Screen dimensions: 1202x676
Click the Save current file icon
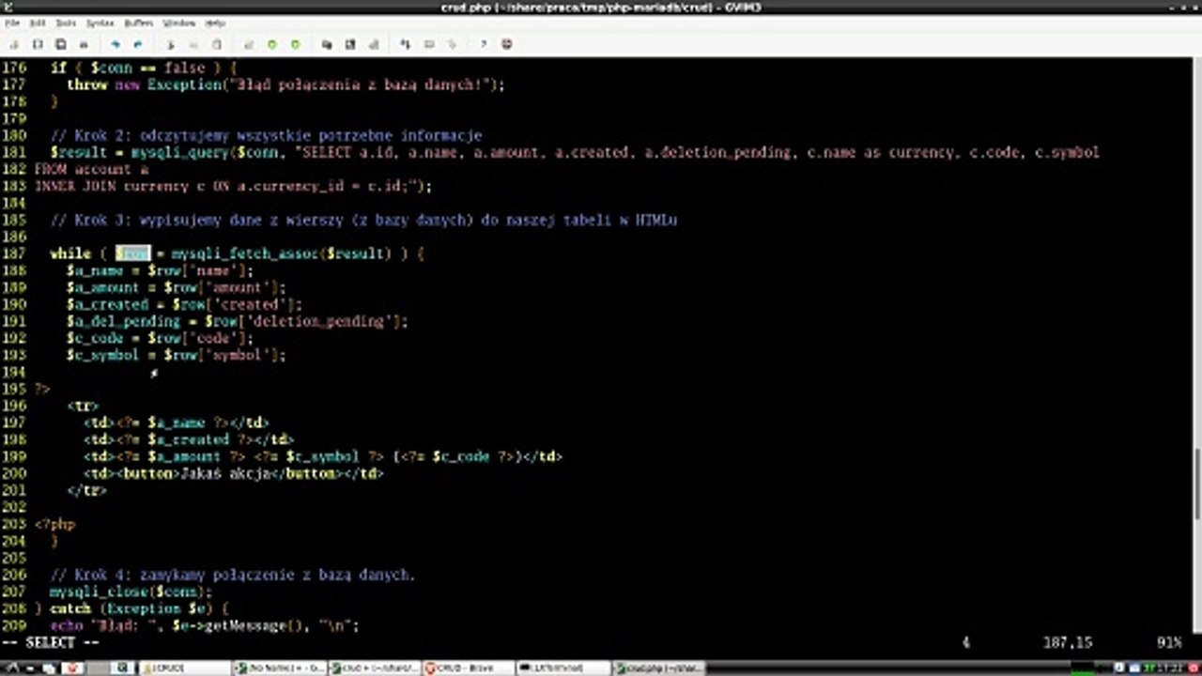(x=38, y=44)
